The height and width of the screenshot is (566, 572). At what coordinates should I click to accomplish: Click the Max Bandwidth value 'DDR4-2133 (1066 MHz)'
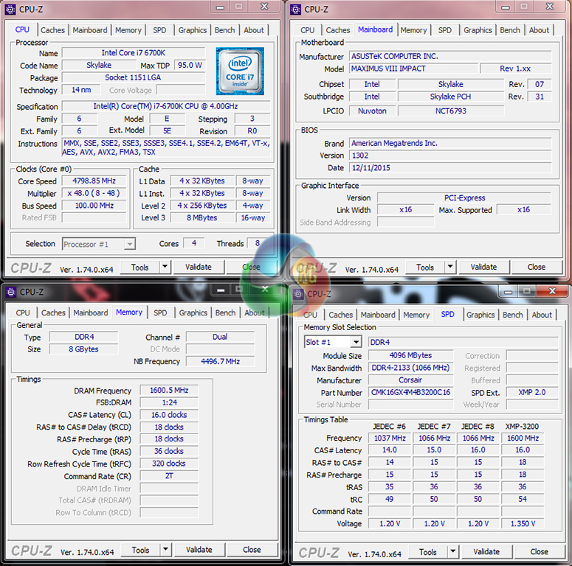coord(411,368)
